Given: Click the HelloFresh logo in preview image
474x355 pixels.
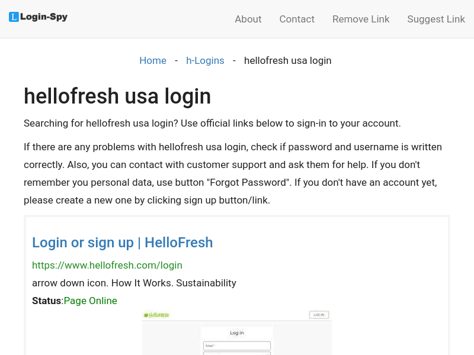Looking at the screenshot, I should [x=156, y=315].
